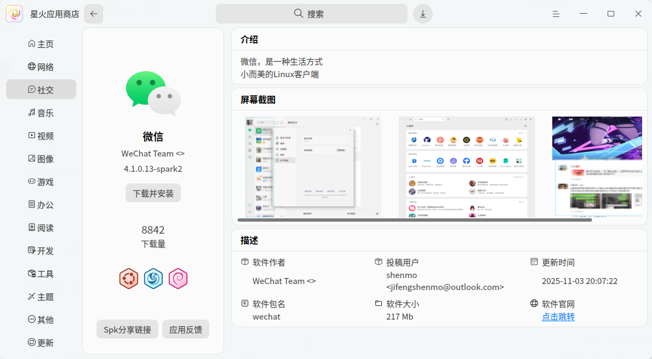
Task: Open the 音乐 music category
Action: [x=41, y=113]
